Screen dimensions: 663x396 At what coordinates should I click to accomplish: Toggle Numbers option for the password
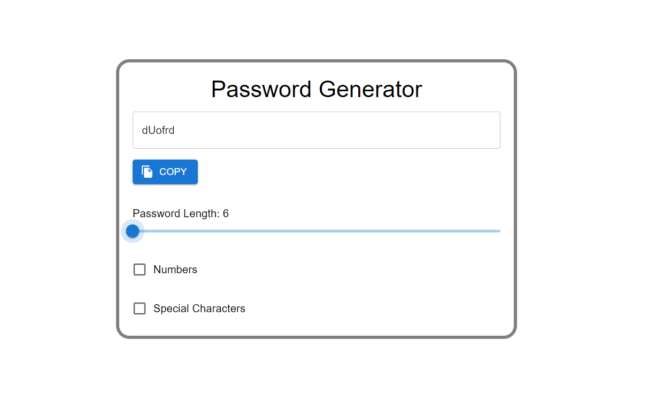(139, 270)
